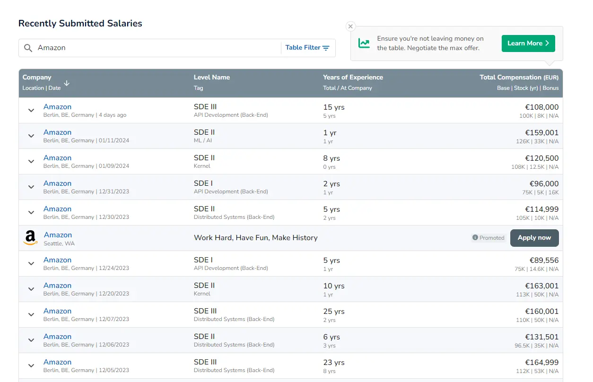
Task: Click the sort arrow next to Company
Action: click(x=67, y=83)
